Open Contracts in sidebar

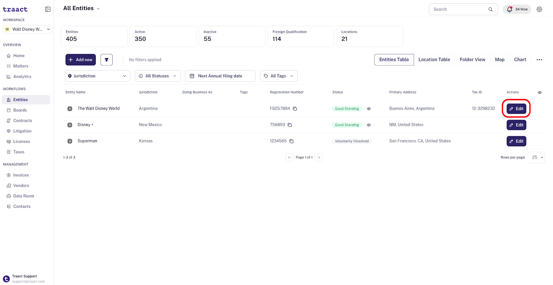click(x=26, y=121)
